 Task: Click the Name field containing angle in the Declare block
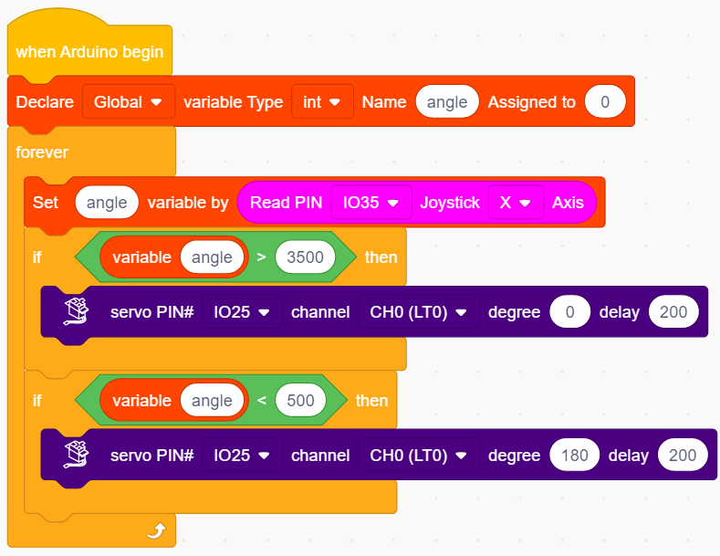447,102
